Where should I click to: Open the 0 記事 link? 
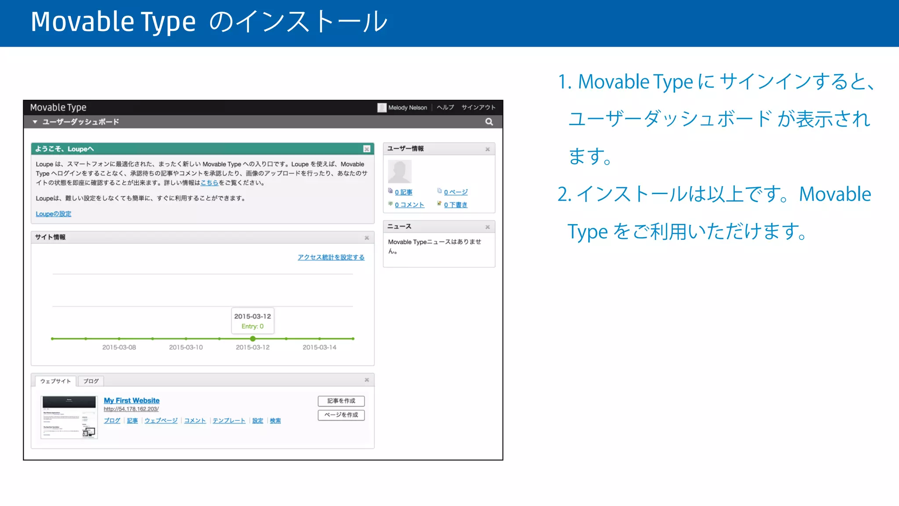[403, 192]
